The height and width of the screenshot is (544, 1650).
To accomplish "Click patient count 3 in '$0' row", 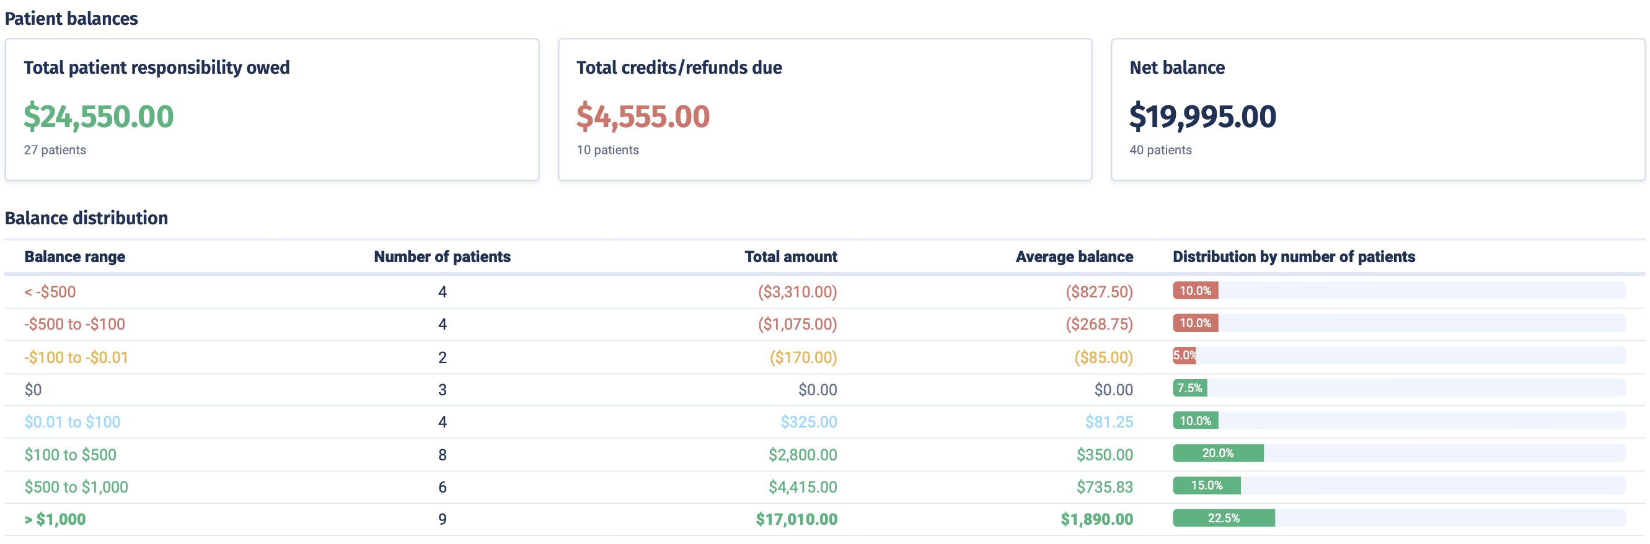I will [443, 390].
